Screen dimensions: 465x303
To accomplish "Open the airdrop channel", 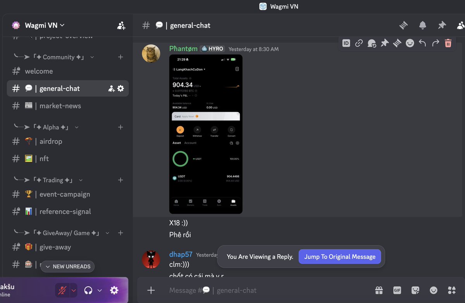I will pos(68,141).
